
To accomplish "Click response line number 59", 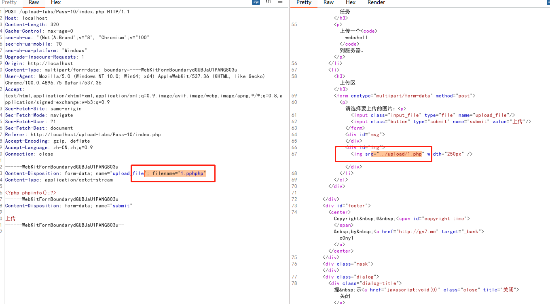I will pyautogui.click(x=294, y=96).
